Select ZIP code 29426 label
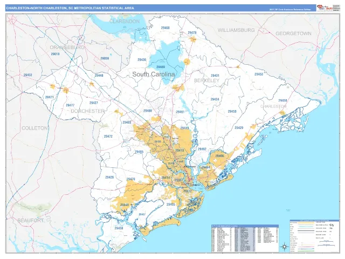Image resolution: width=345 pixels, height=259 pixels. pos(109,177)
